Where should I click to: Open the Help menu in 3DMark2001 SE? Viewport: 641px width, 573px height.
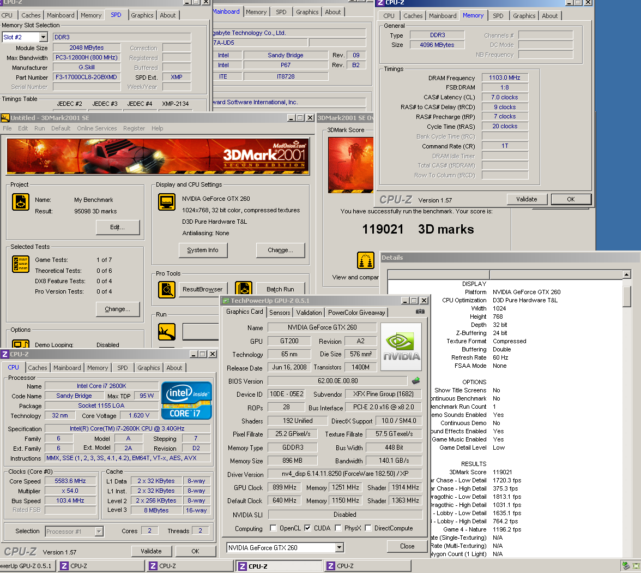coord(158,128)
